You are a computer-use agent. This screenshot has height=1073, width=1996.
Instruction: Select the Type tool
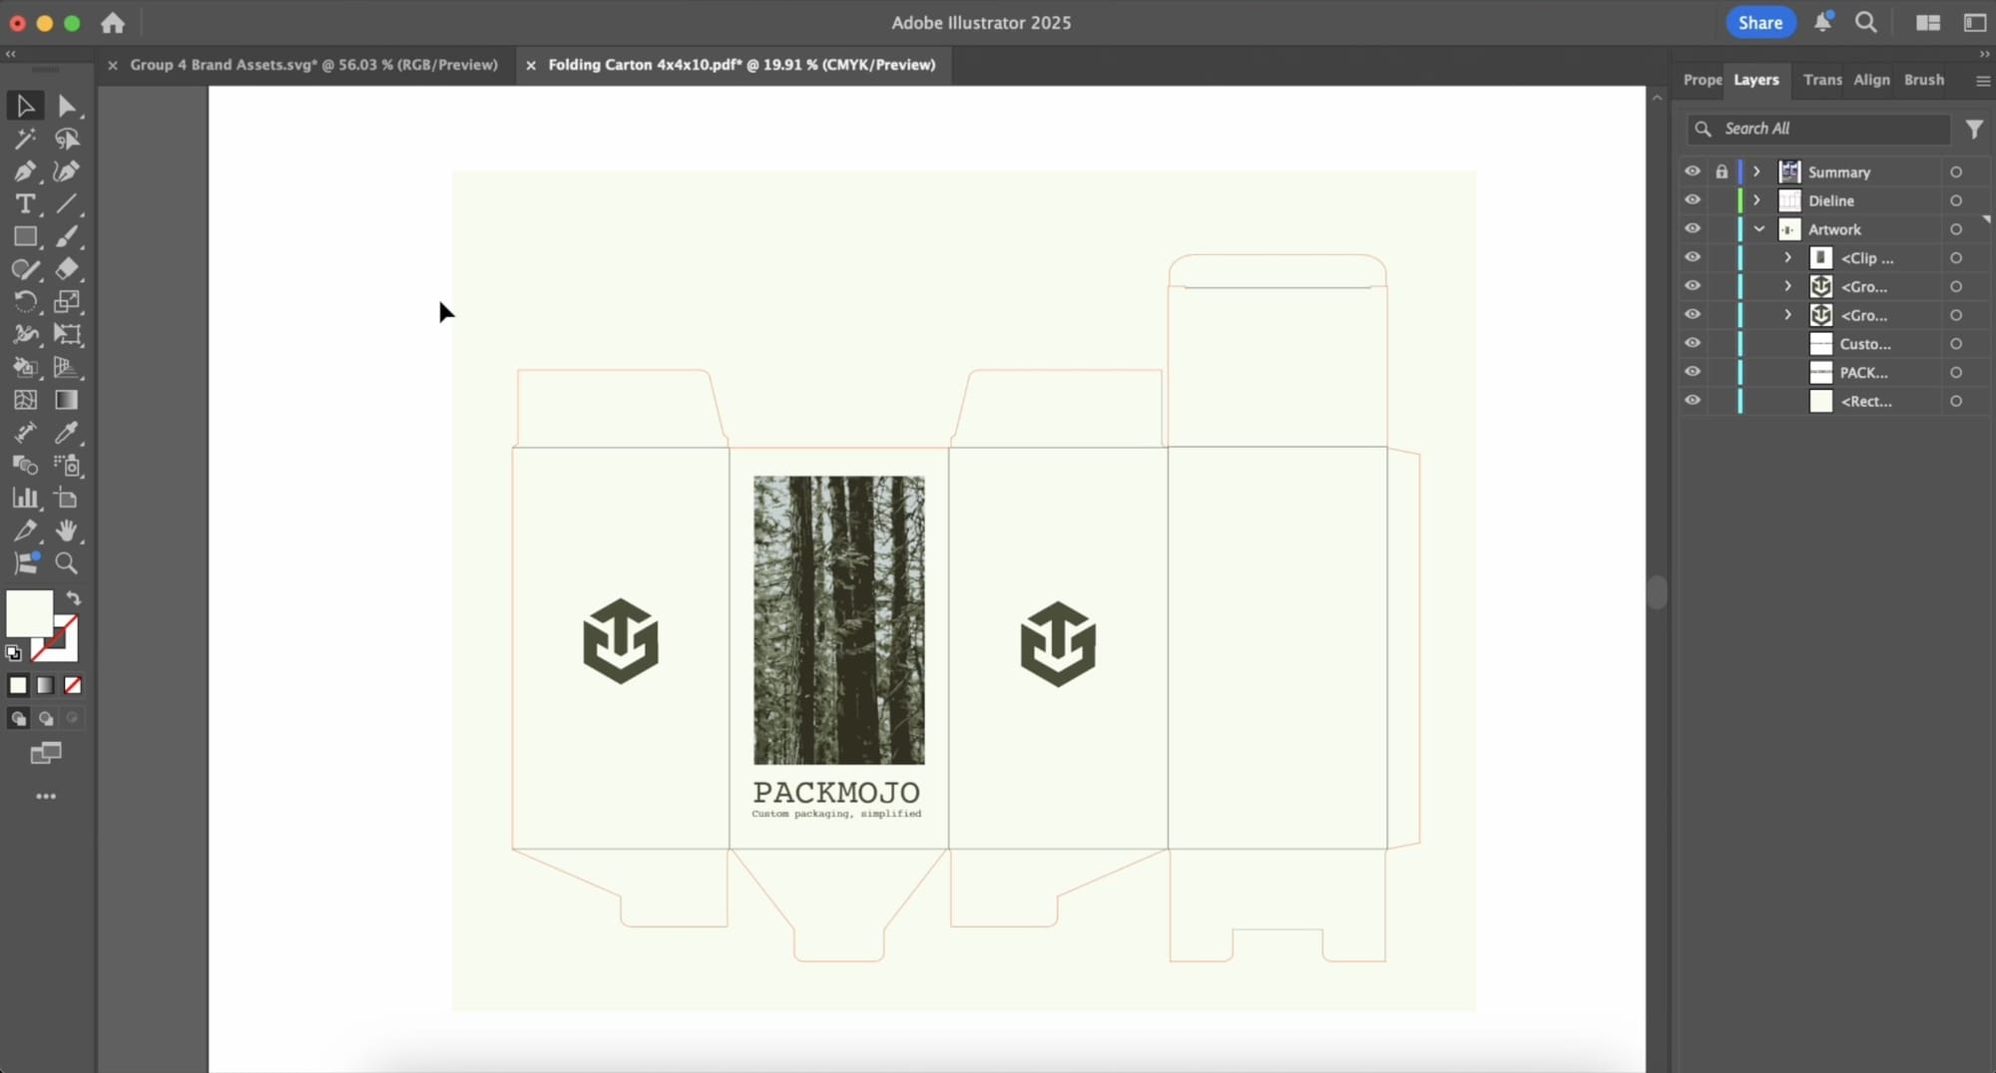25,204
